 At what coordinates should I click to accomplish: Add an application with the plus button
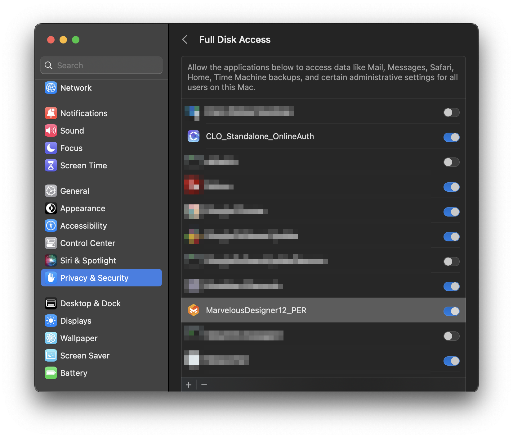189,385
